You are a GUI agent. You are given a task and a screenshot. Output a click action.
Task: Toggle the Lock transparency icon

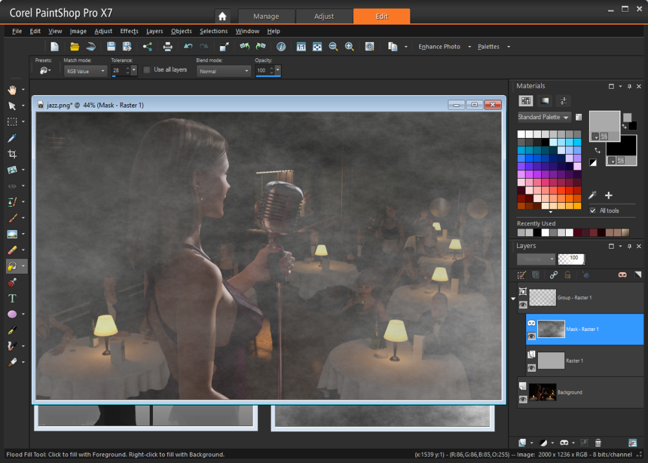coord(568,275)
